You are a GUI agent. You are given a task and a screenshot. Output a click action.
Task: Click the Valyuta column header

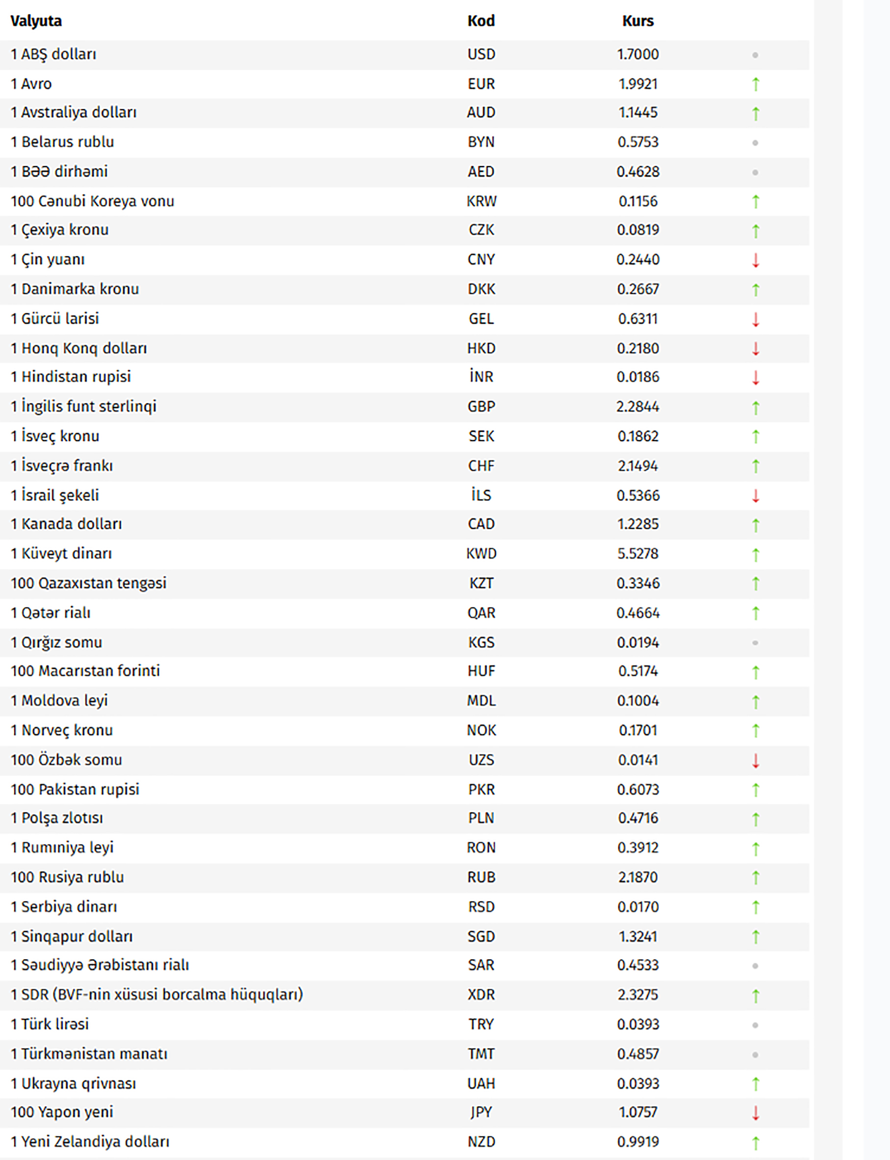point(36,21)
